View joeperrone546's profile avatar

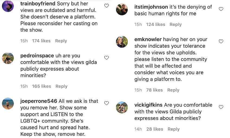pos(8,103)
